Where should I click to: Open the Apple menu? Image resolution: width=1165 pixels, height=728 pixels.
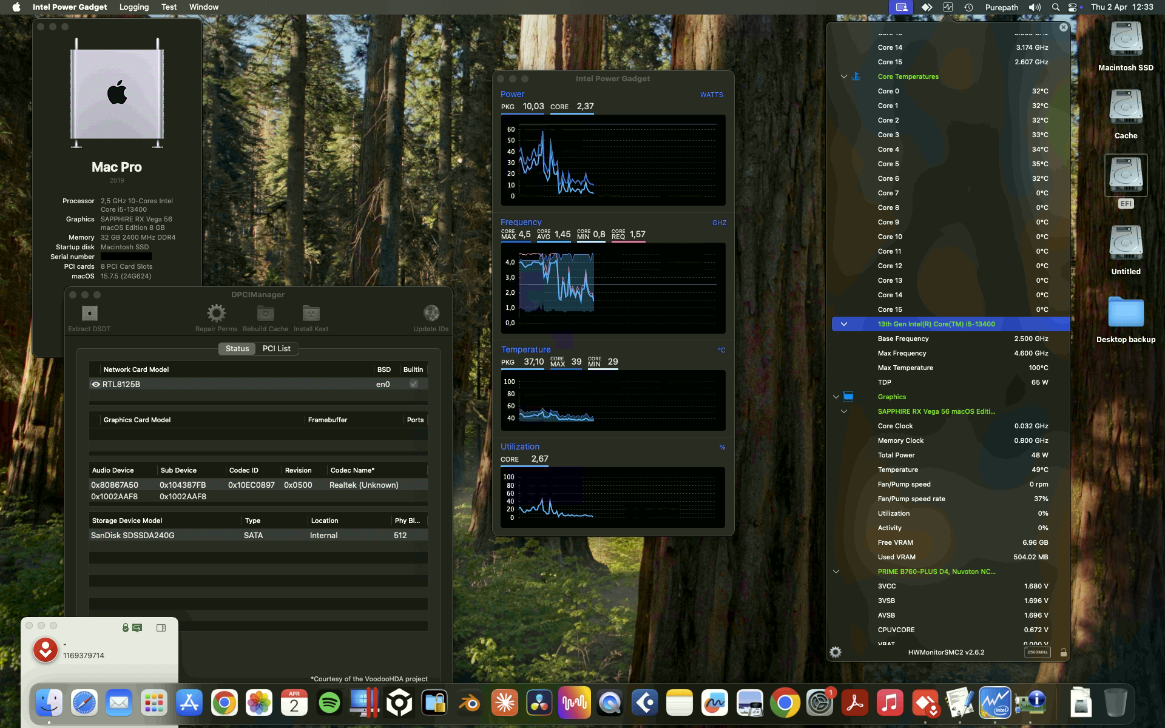point(16,7)
